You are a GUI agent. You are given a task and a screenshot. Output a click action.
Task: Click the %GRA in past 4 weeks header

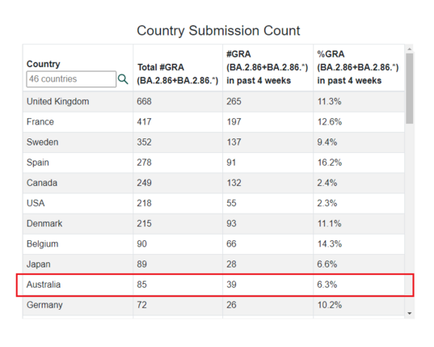[357, 67]
